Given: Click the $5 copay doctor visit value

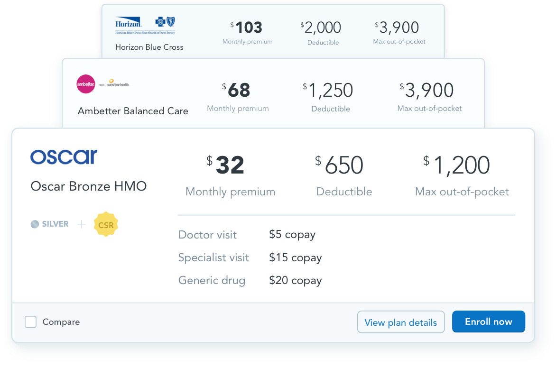Looking at the screenshot, I should pos(292,234).
